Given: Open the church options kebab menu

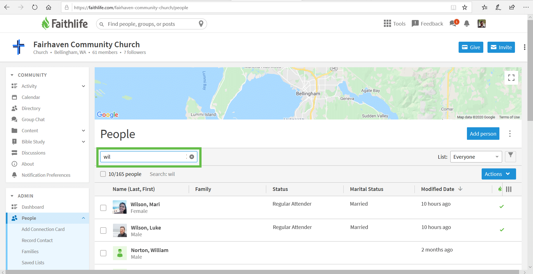Looking at the screenshot, I should pos(524,47).
